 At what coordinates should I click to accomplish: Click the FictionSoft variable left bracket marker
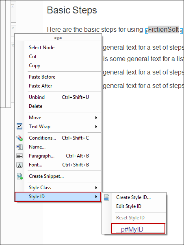tap(146, 31)
